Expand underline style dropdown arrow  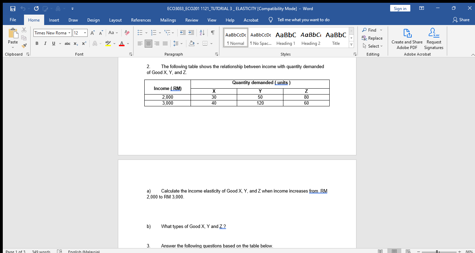tap(59, 43)
